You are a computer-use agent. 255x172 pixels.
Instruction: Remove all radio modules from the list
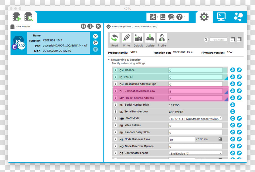[98, 26]
